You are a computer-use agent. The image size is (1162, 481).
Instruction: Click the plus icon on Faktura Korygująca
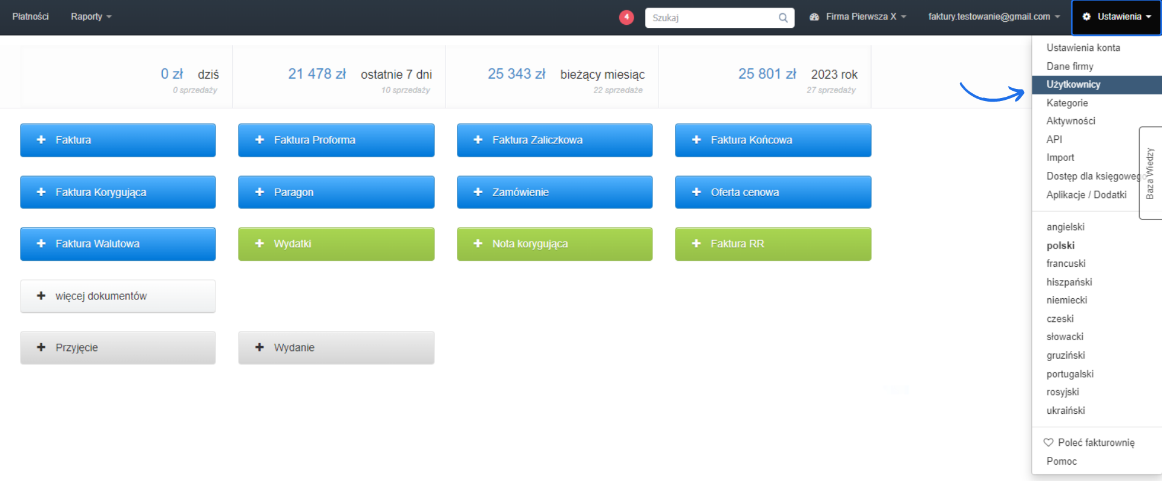[41, 192]
